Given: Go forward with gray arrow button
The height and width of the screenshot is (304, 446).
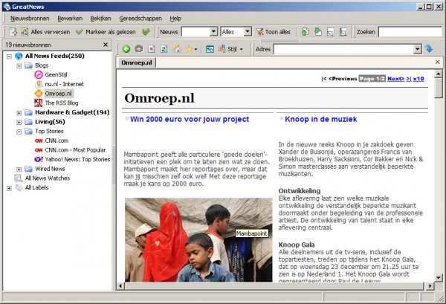Looking at the screenshot, I should tap(139, 49).
